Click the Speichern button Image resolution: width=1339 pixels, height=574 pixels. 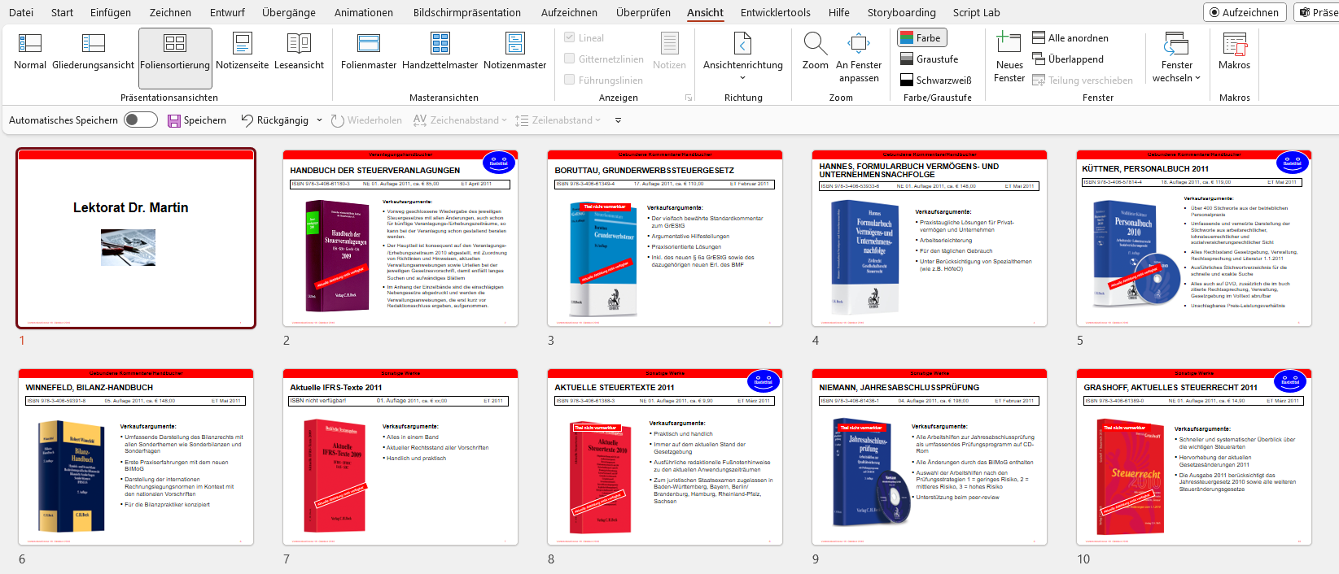[x=197, y=120]
